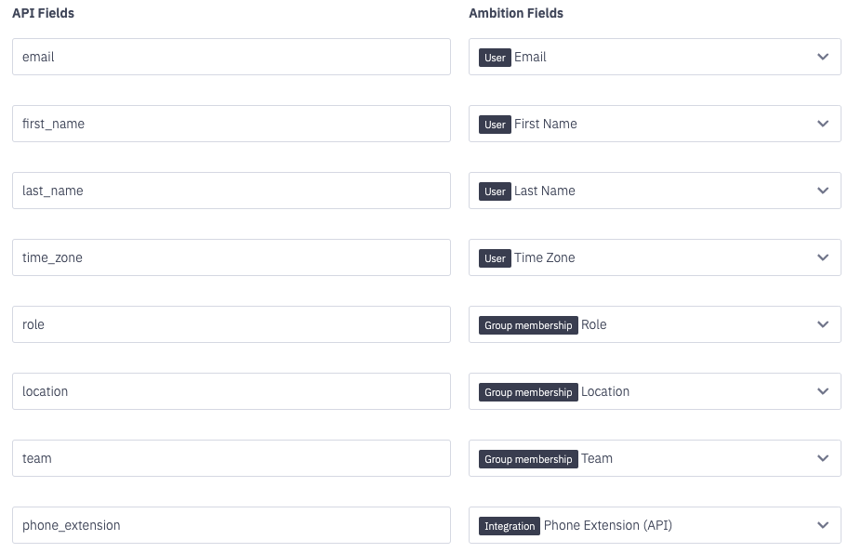848x553 pixels.
Task: Click inside the last_name text box
Action: [231, 191]
